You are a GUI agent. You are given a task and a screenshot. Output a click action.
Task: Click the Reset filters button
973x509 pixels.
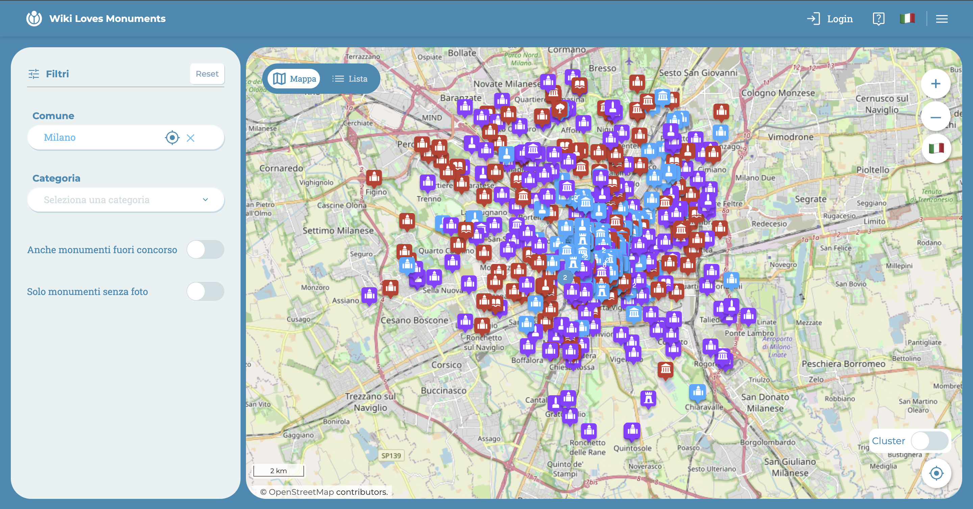207,74
